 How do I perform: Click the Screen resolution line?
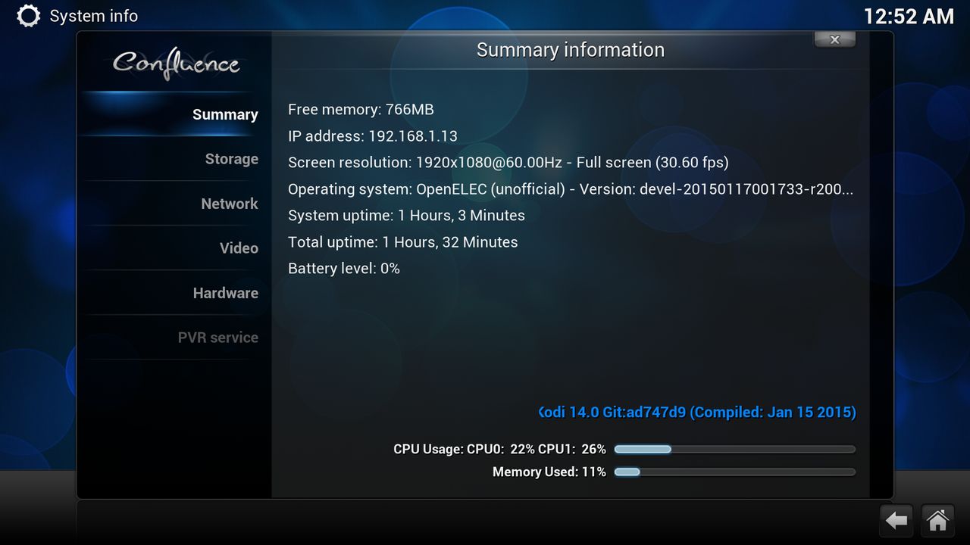click(x=508, y=163)
